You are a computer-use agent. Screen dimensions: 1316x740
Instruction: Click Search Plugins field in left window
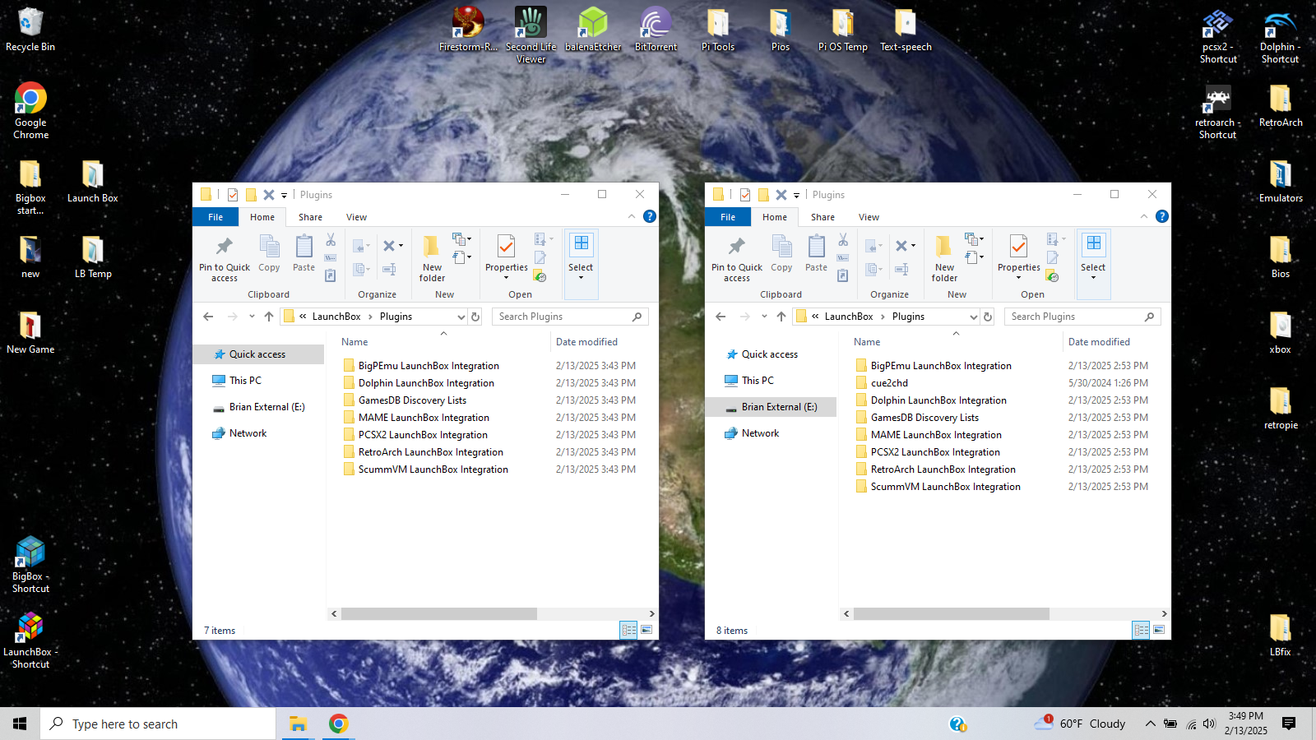click(570, 317)
